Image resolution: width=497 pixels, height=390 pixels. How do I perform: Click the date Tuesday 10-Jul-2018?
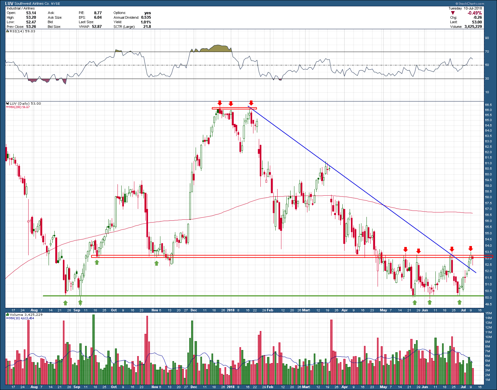465,8
